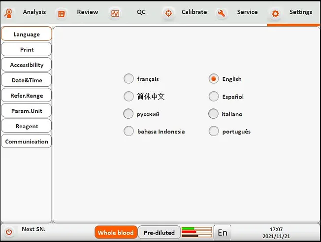
Task: Select English language radio button
Action: [214, 79]
